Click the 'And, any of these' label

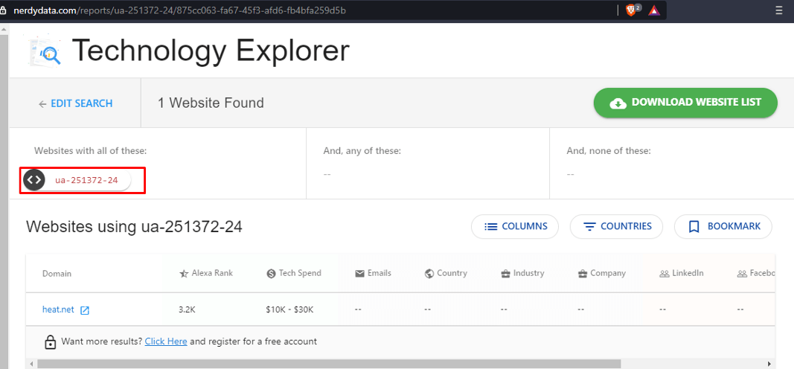pyautogui.click(x=362, y=151)
